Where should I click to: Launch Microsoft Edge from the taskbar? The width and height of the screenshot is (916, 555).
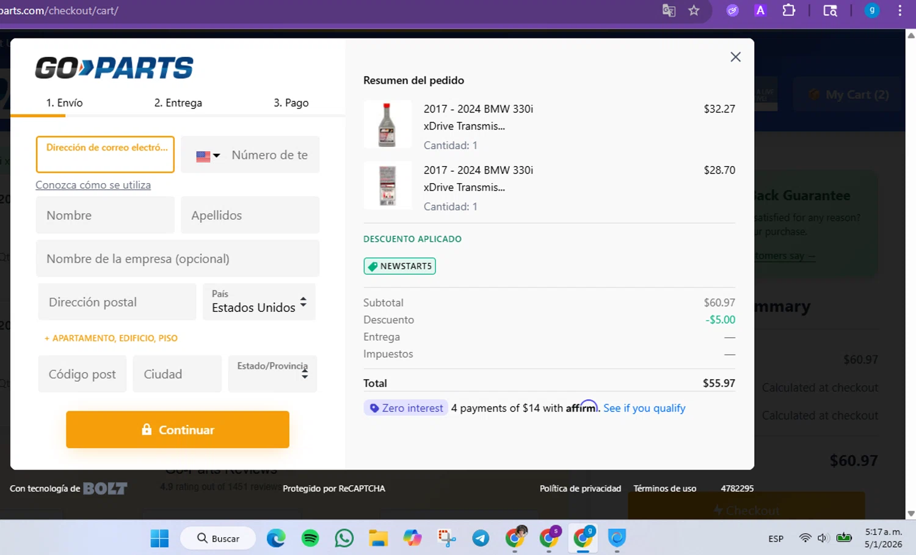click(x=276, y=539)
